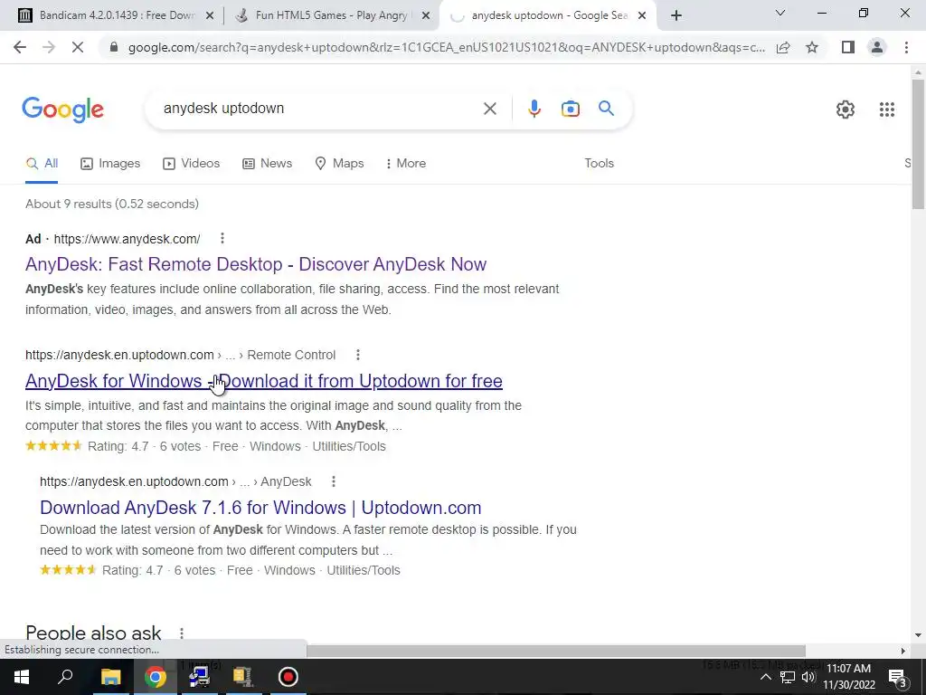Open the volume speaker tray icon
The image size is (926, 695).
tap(808, 677)
